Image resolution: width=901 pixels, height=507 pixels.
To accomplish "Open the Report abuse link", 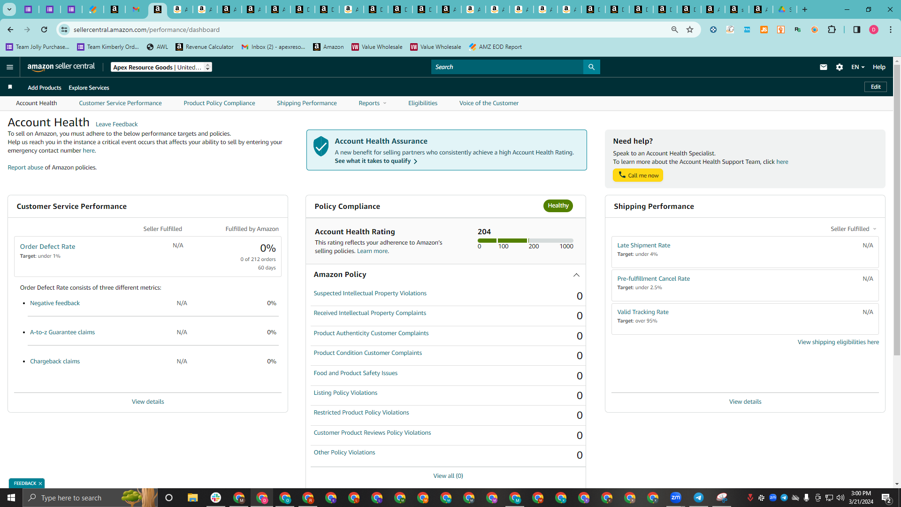I will coord(25,168).
